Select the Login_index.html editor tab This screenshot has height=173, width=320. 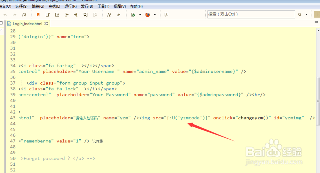click(27, 24)
